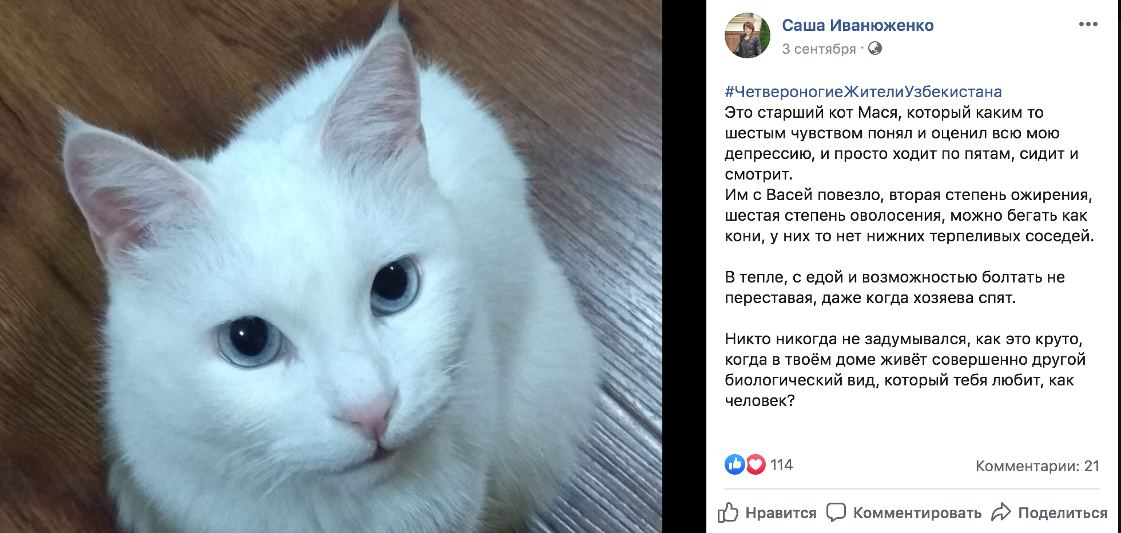Click the Комментировать speech bubble icon
Screen dimensions: 1121x533
836,512
